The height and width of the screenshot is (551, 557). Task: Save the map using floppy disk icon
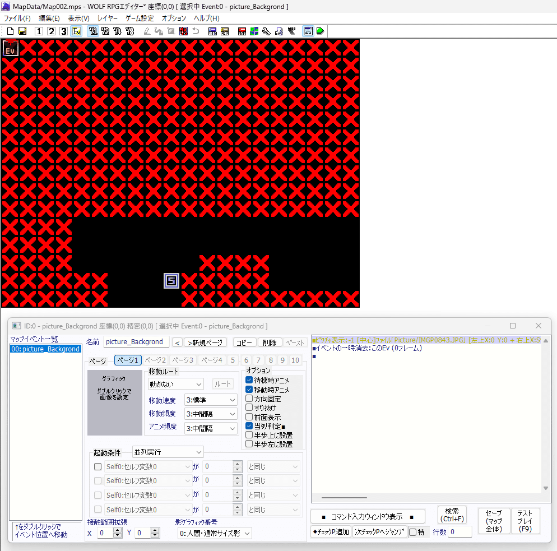point(22,31)
